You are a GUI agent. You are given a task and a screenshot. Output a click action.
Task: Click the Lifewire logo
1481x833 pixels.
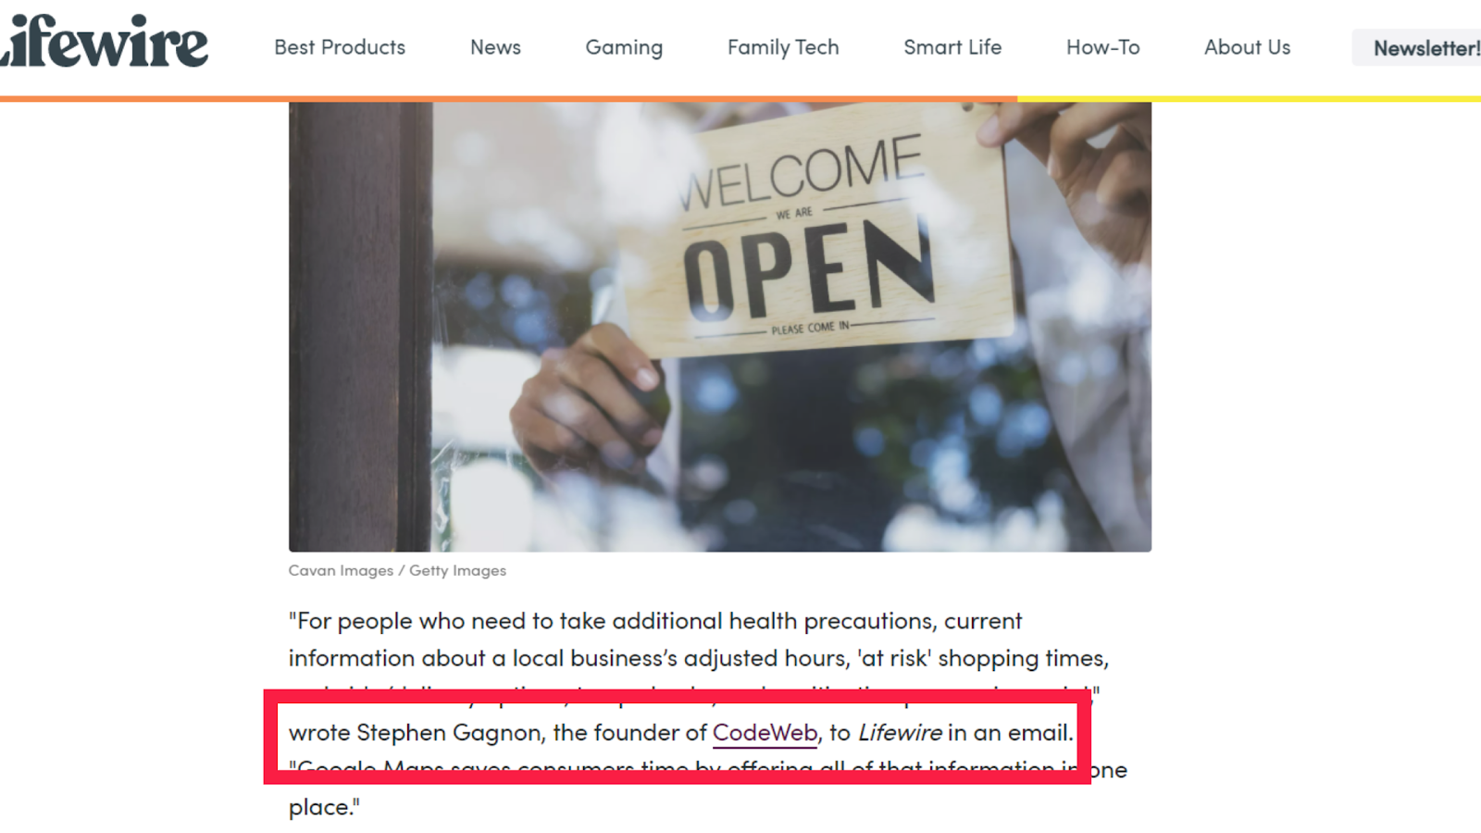pyautogui.click(x=104, y=42)
